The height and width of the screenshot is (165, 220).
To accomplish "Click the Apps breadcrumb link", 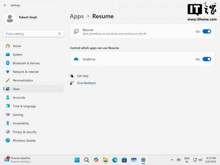I will point(77,16).
